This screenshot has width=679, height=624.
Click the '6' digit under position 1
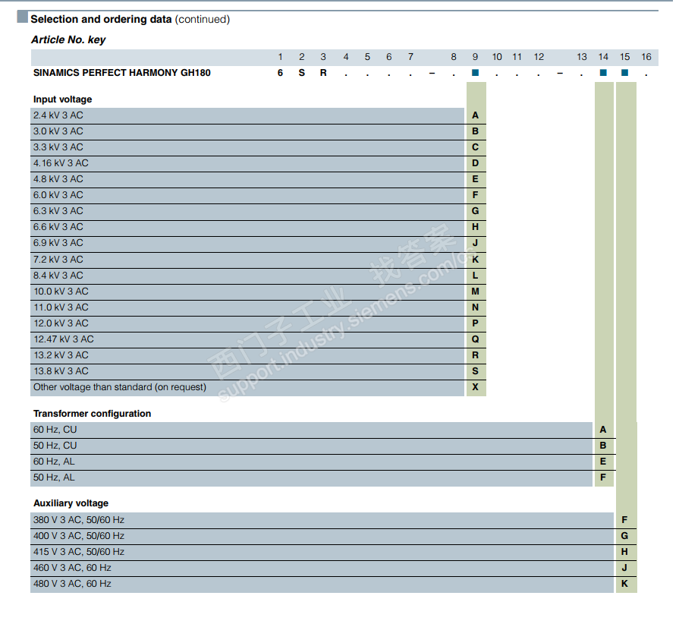tap(280, 73)
